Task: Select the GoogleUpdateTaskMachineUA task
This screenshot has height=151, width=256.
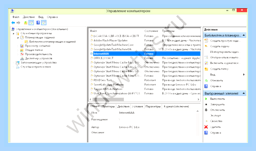Action: coord(112,49)
